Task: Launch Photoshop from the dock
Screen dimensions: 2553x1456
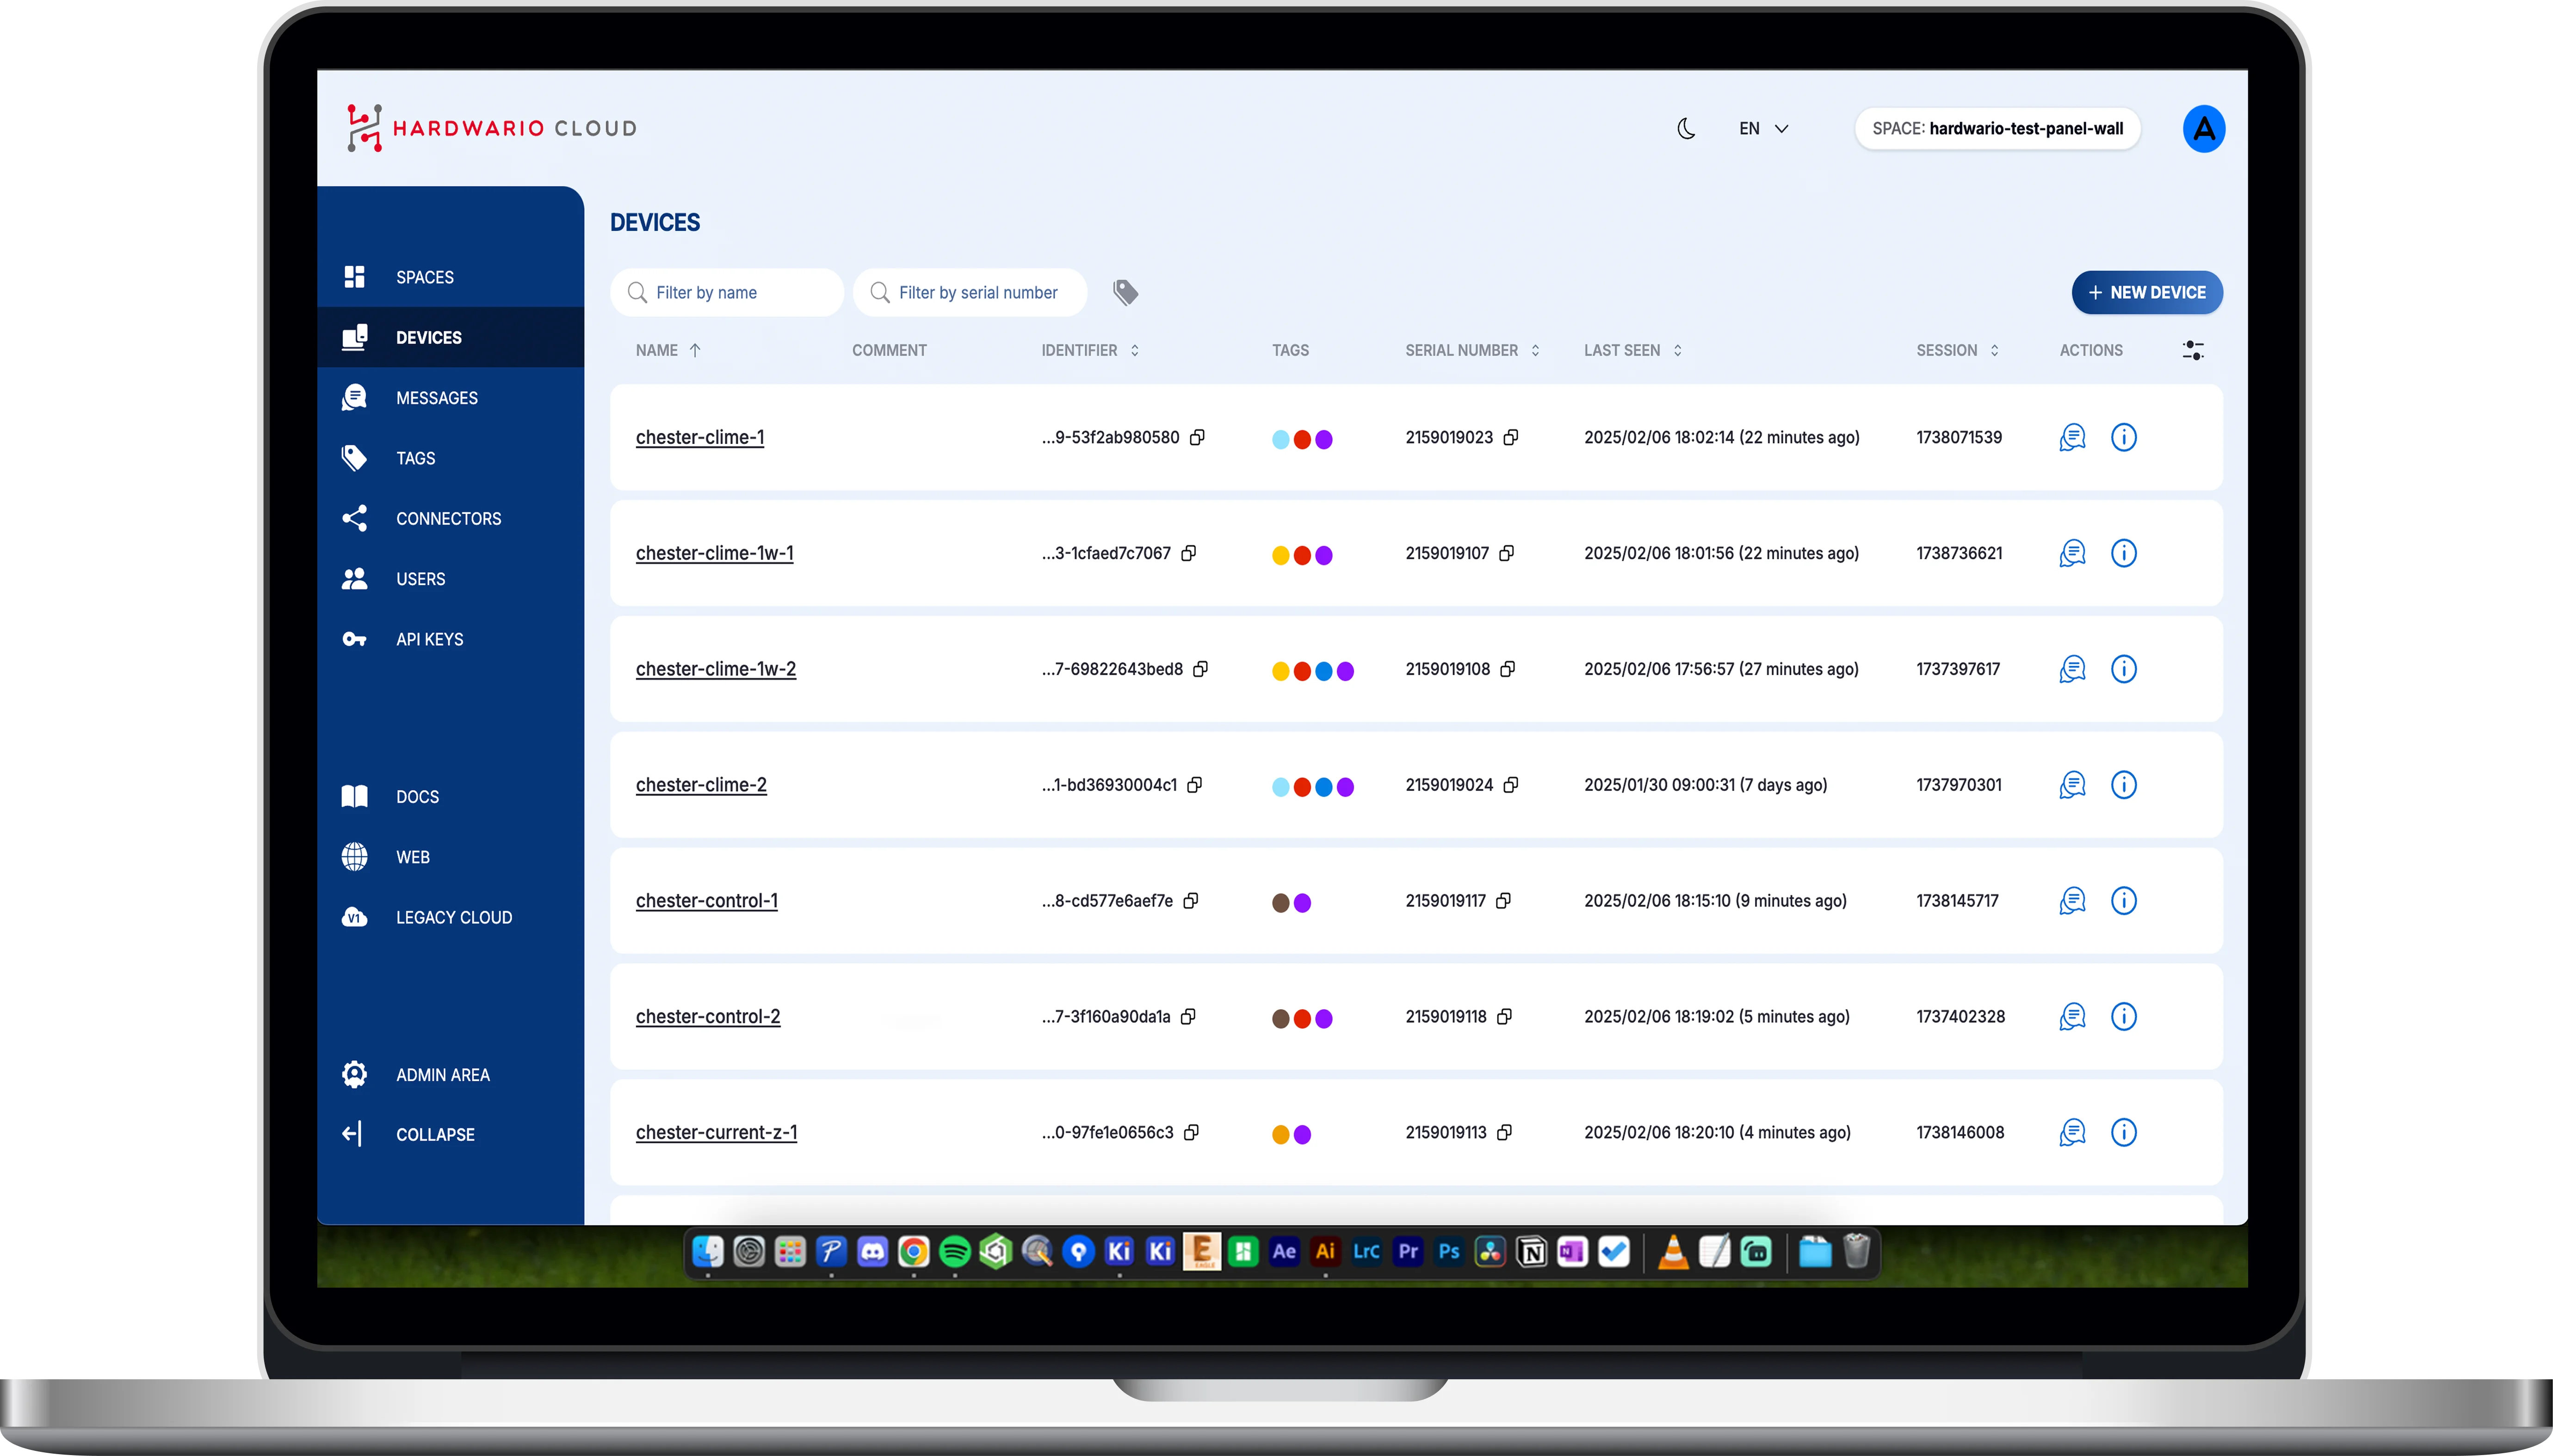Action: [x=1449, y=1252]
